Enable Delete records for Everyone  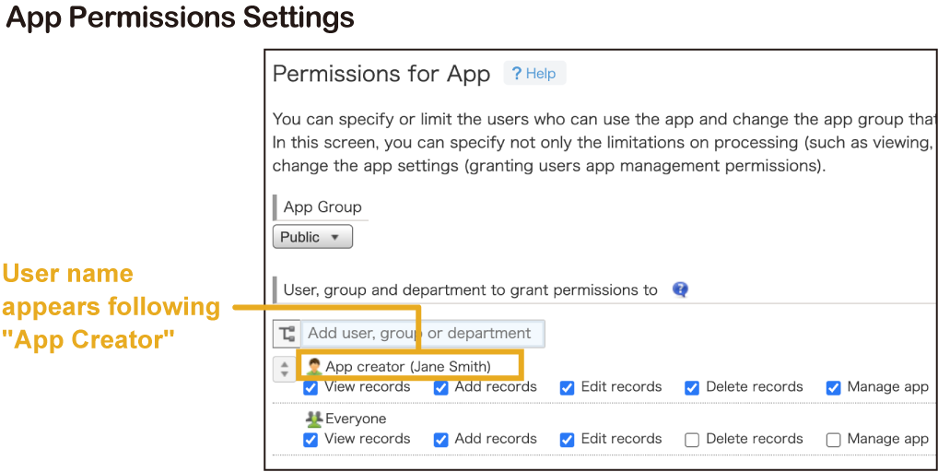pyautogui.click(x=692, y=440)
